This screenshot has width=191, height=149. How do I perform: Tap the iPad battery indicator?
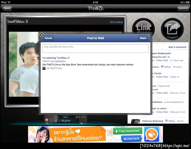[187, 2]
